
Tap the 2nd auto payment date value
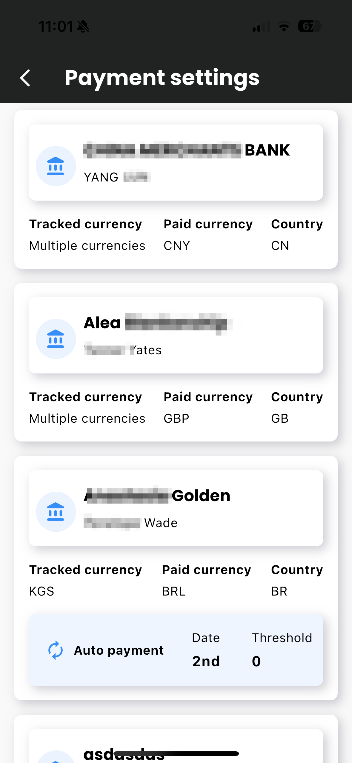point(206,661)
